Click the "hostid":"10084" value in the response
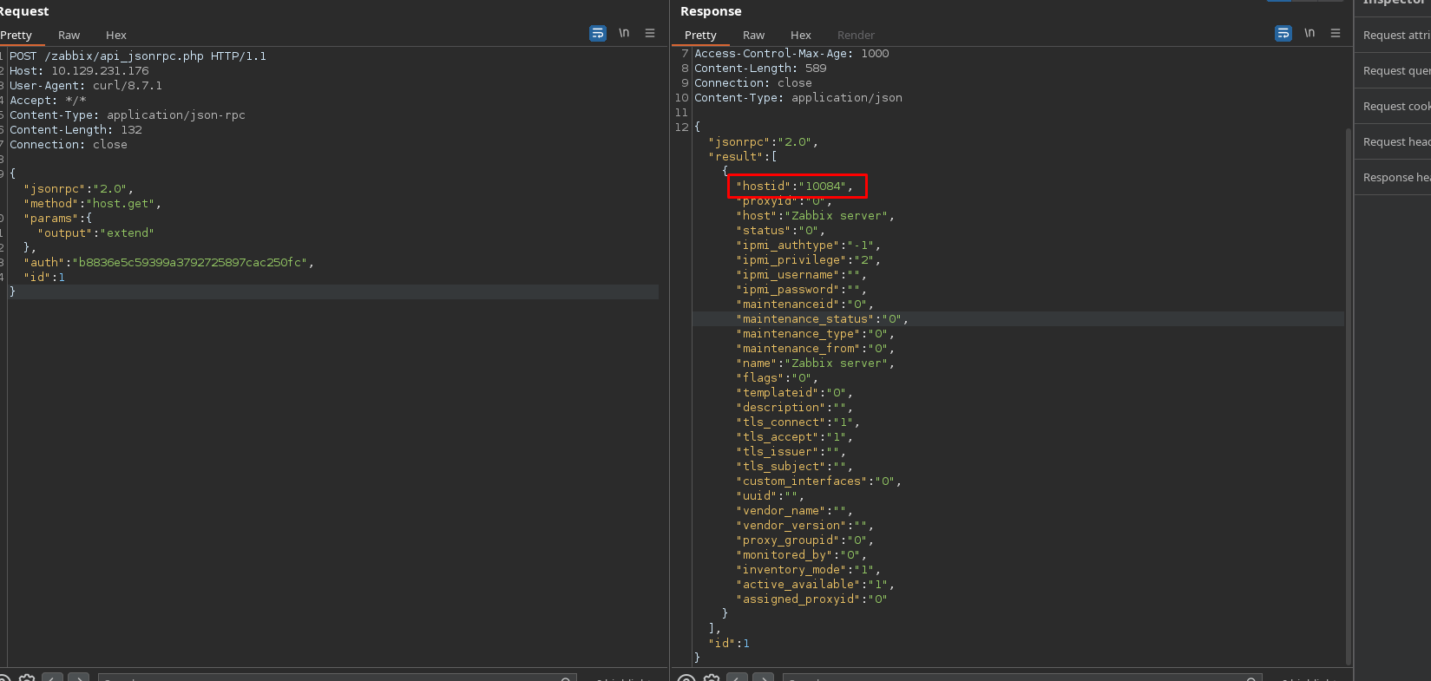The height and width of the screenshot is (681, 1431). tap(795, 186)
